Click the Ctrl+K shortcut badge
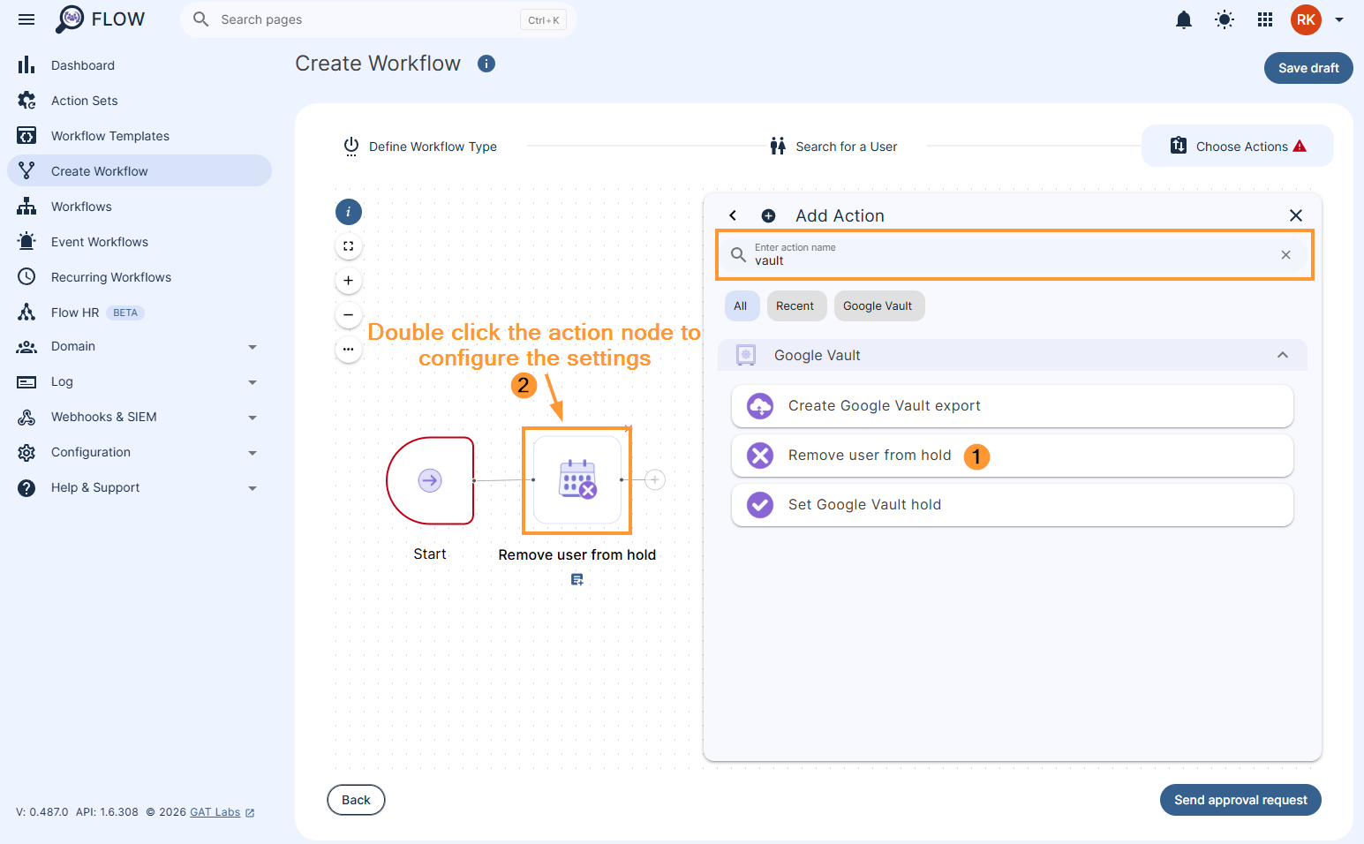 pyautogui.click(x=544, y=20)
